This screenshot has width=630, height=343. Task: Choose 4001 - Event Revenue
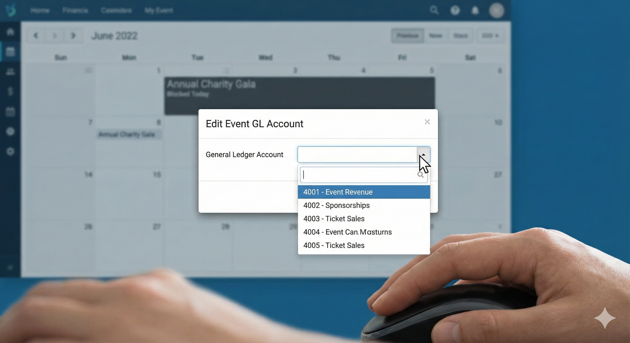pyautogui.click(x=364, y=192)
